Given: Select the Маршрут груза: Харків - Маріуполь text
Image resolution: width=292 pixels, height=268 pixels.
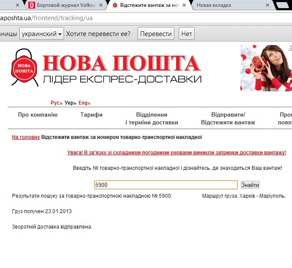Looking at the screenshot, I should (x=244, y=196).
